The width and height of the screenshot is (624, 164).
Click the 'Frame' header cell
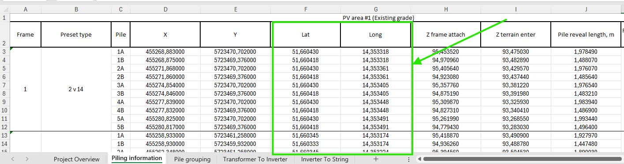click(25, 35)
